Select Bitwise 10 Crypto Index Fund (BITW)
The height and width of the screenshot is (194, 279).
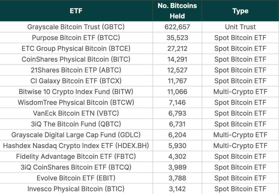(x=76, y=92)
